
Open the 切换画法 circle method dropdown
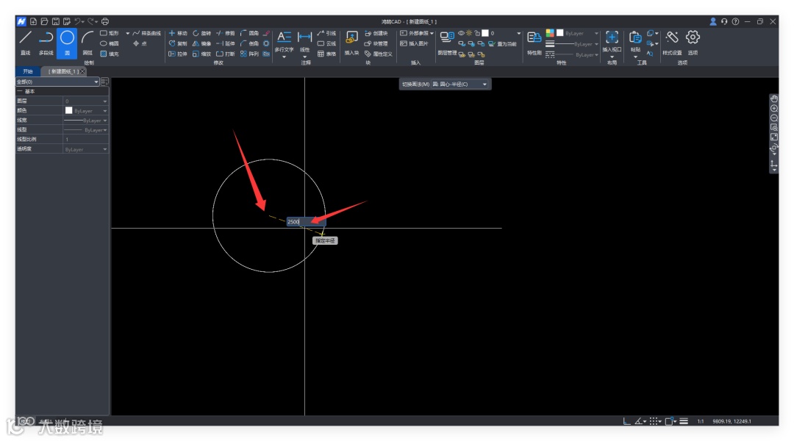(461, 84)
